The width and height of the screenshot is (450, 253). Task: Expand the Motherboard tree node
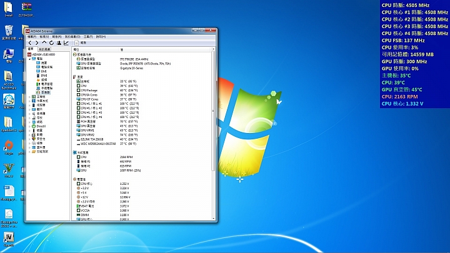(29, 97)
